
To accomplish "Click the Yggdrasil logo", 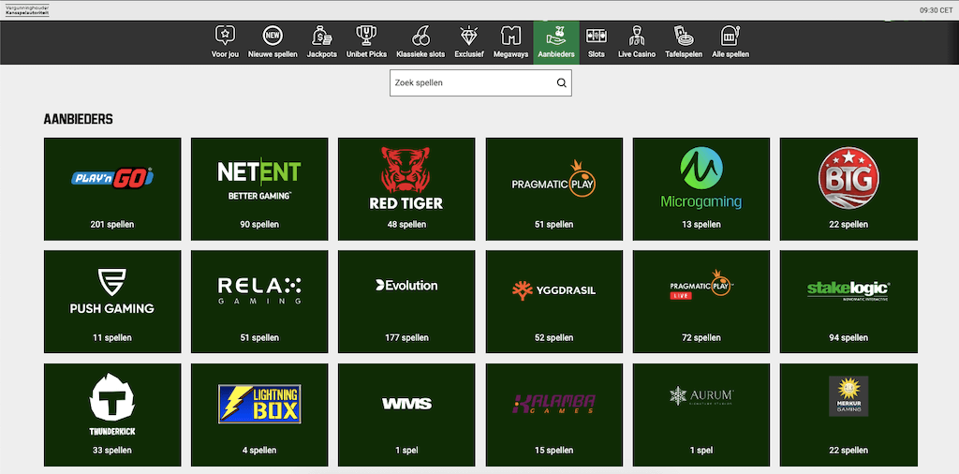I will pos(553,289).
